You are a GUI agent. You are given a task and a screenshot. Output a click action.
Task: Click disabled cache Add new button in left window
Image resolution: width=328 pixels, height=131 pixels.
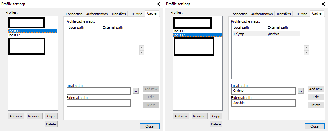click(x=151, y=89)
